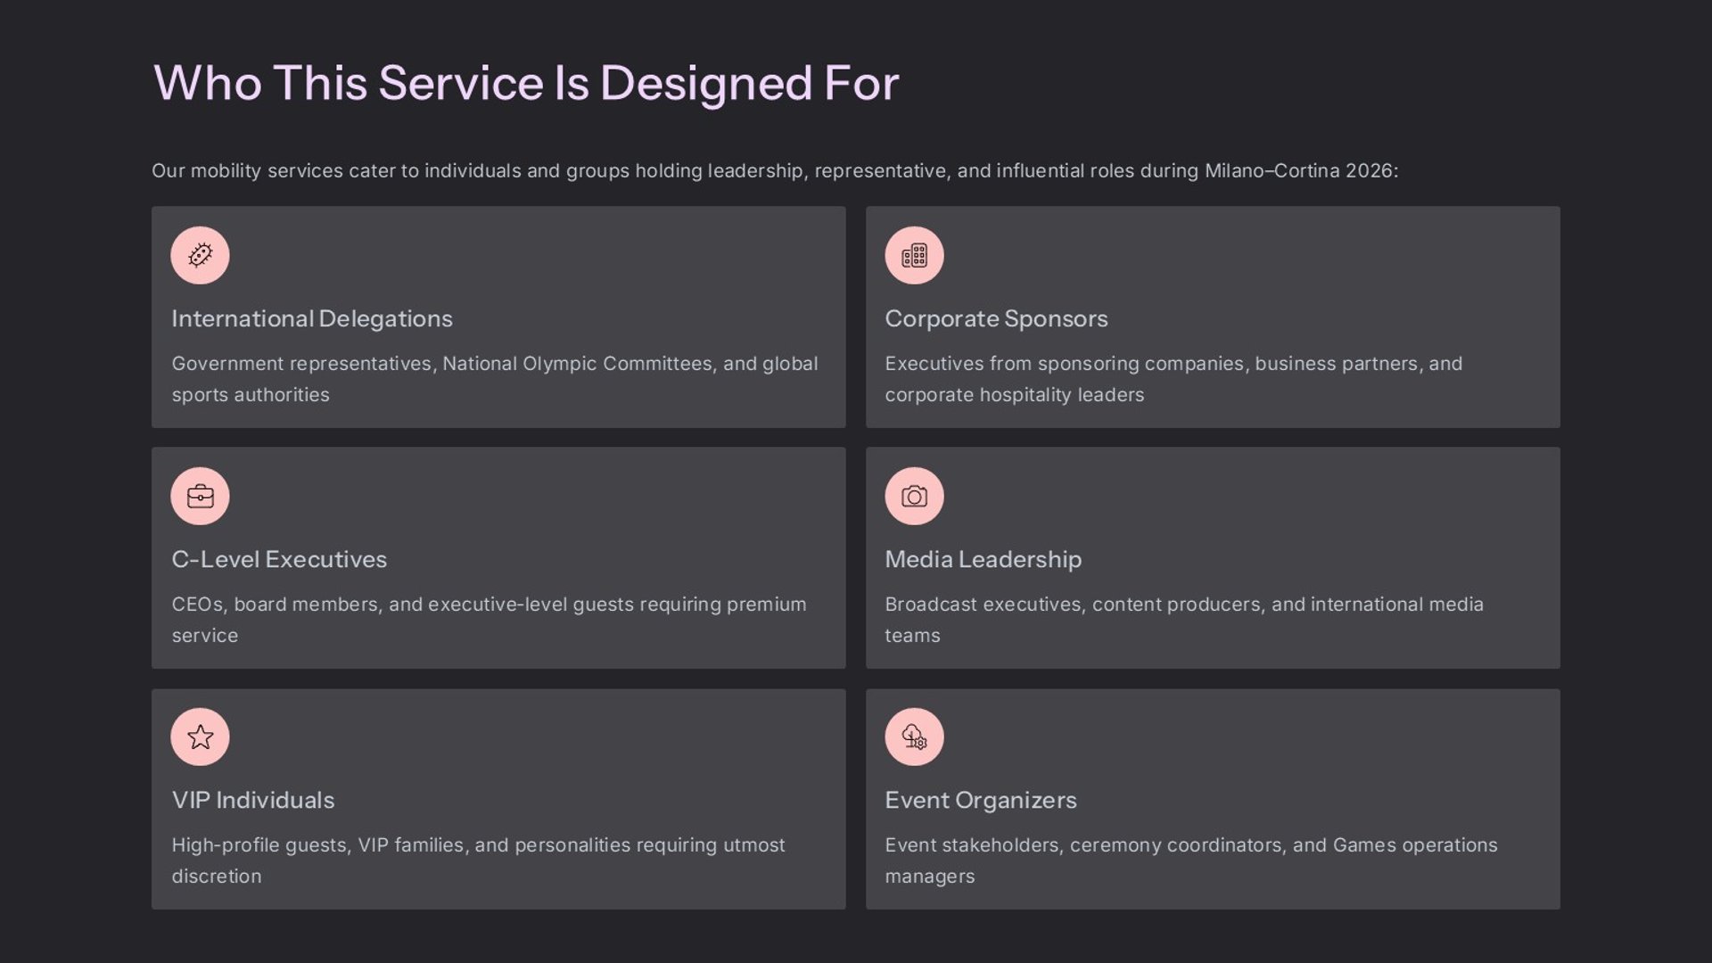Click the International Delegations icon
1712x963 pixels.
point(200,256)
